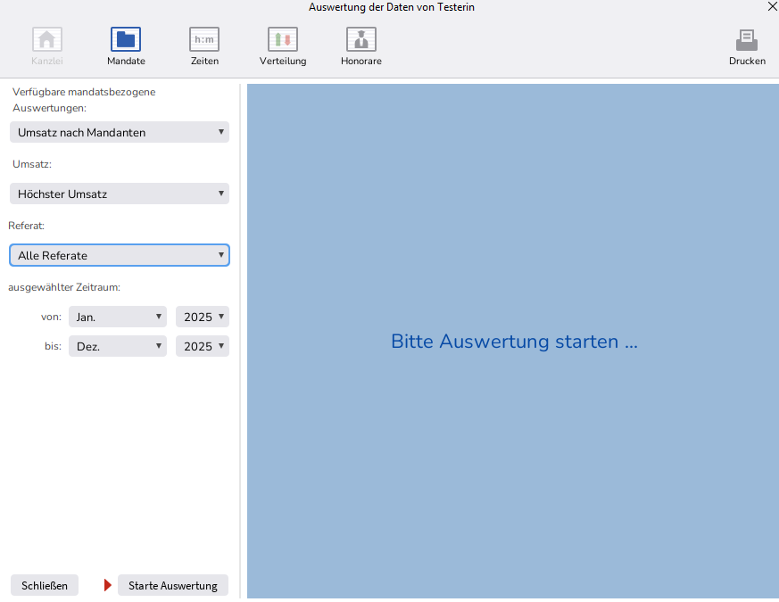This screenshot has width=779, height=602.
Task: Open the 'Höchster Umsatz' dropdown
Action: [x=119, y=194]
